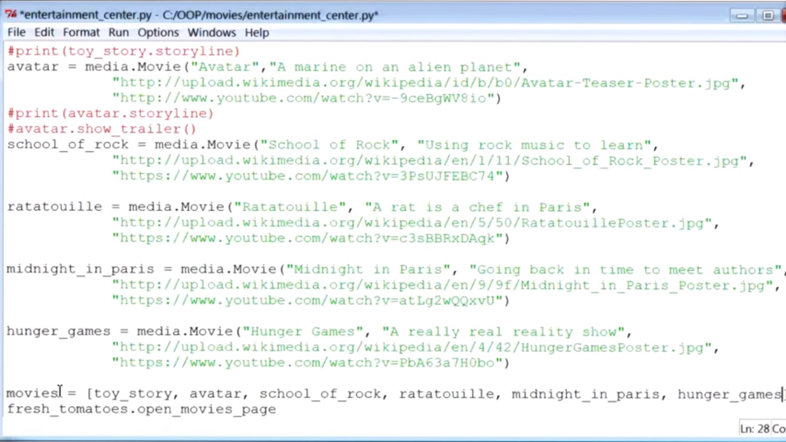
Task: Click the school_of_rock variable name
Action: pos(68,144)
